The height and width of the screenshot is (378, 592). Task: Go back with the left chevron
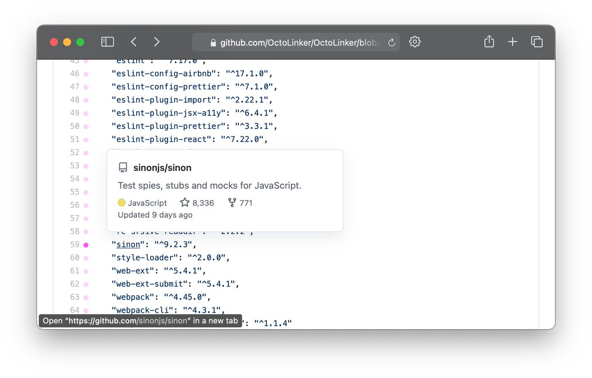(134, 42)
